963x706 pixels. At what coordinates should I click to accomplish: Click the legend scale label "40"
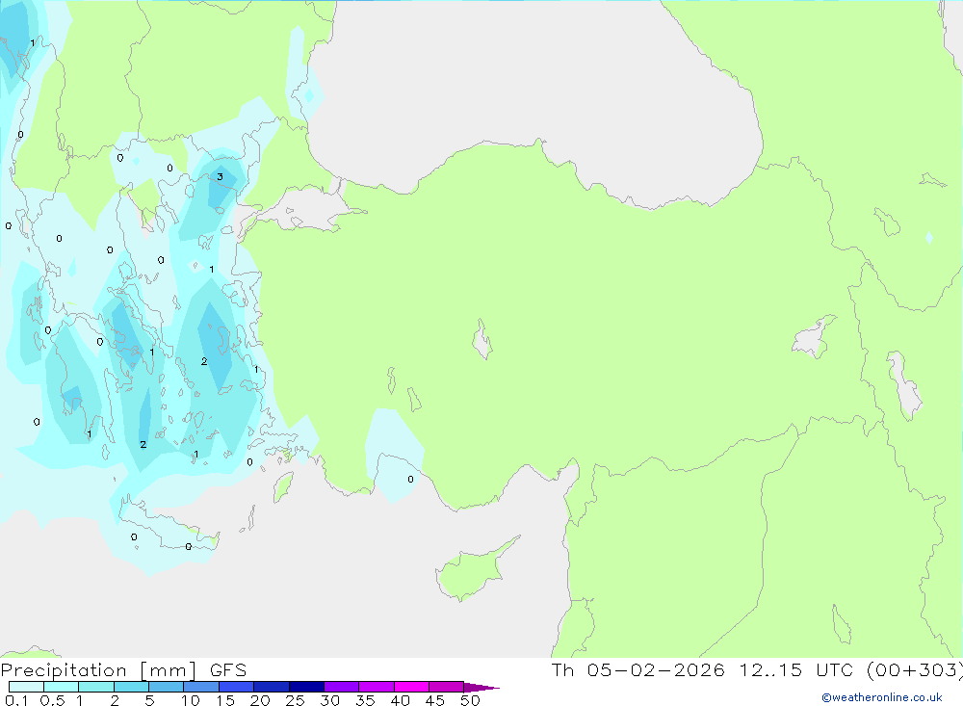pos(400,700)
